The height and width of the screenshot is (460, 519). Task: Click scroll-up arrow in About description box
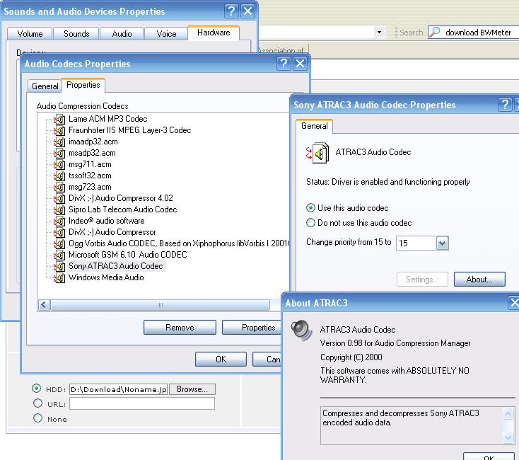[508, 413]
